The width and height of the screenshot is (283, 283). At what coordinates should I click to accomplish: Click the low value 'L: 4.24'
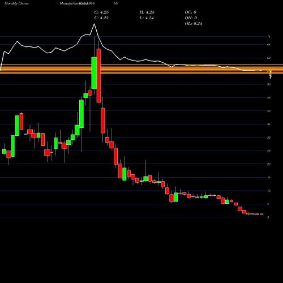click(x=147, y=18)
